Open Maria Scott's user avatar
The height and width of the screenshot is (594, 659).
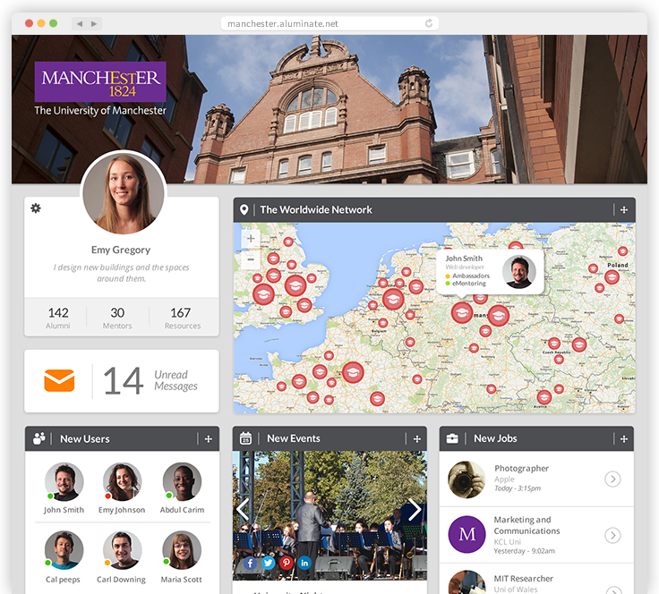pyautogui.click(x=182, y=550)
